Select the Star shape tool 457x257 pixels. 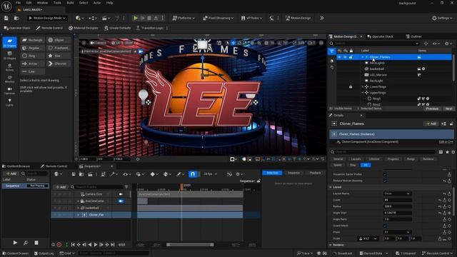59,56
